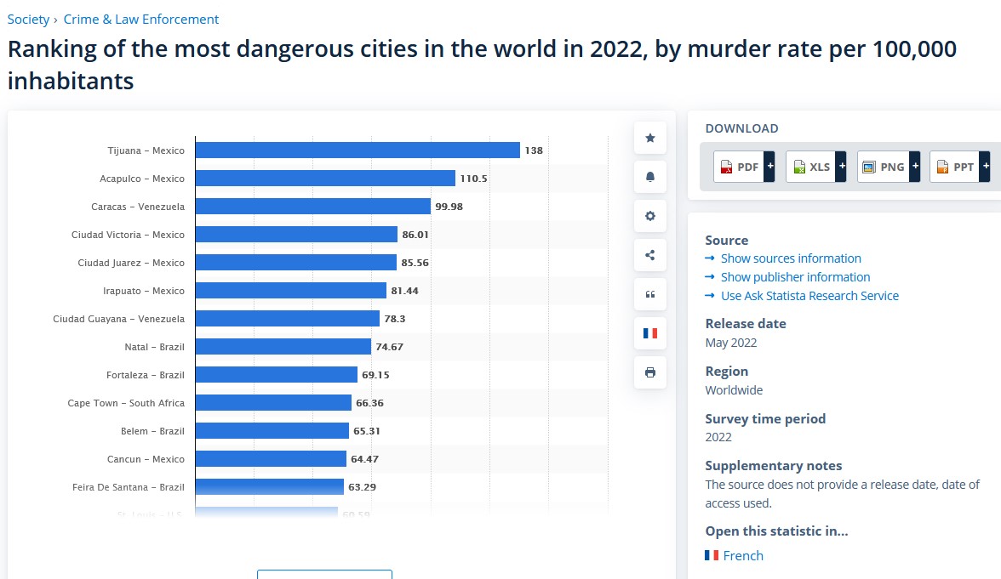Click the French flag icon in chart toolbar
This screenshot has width=1001, height=579.
pos(650,333)
